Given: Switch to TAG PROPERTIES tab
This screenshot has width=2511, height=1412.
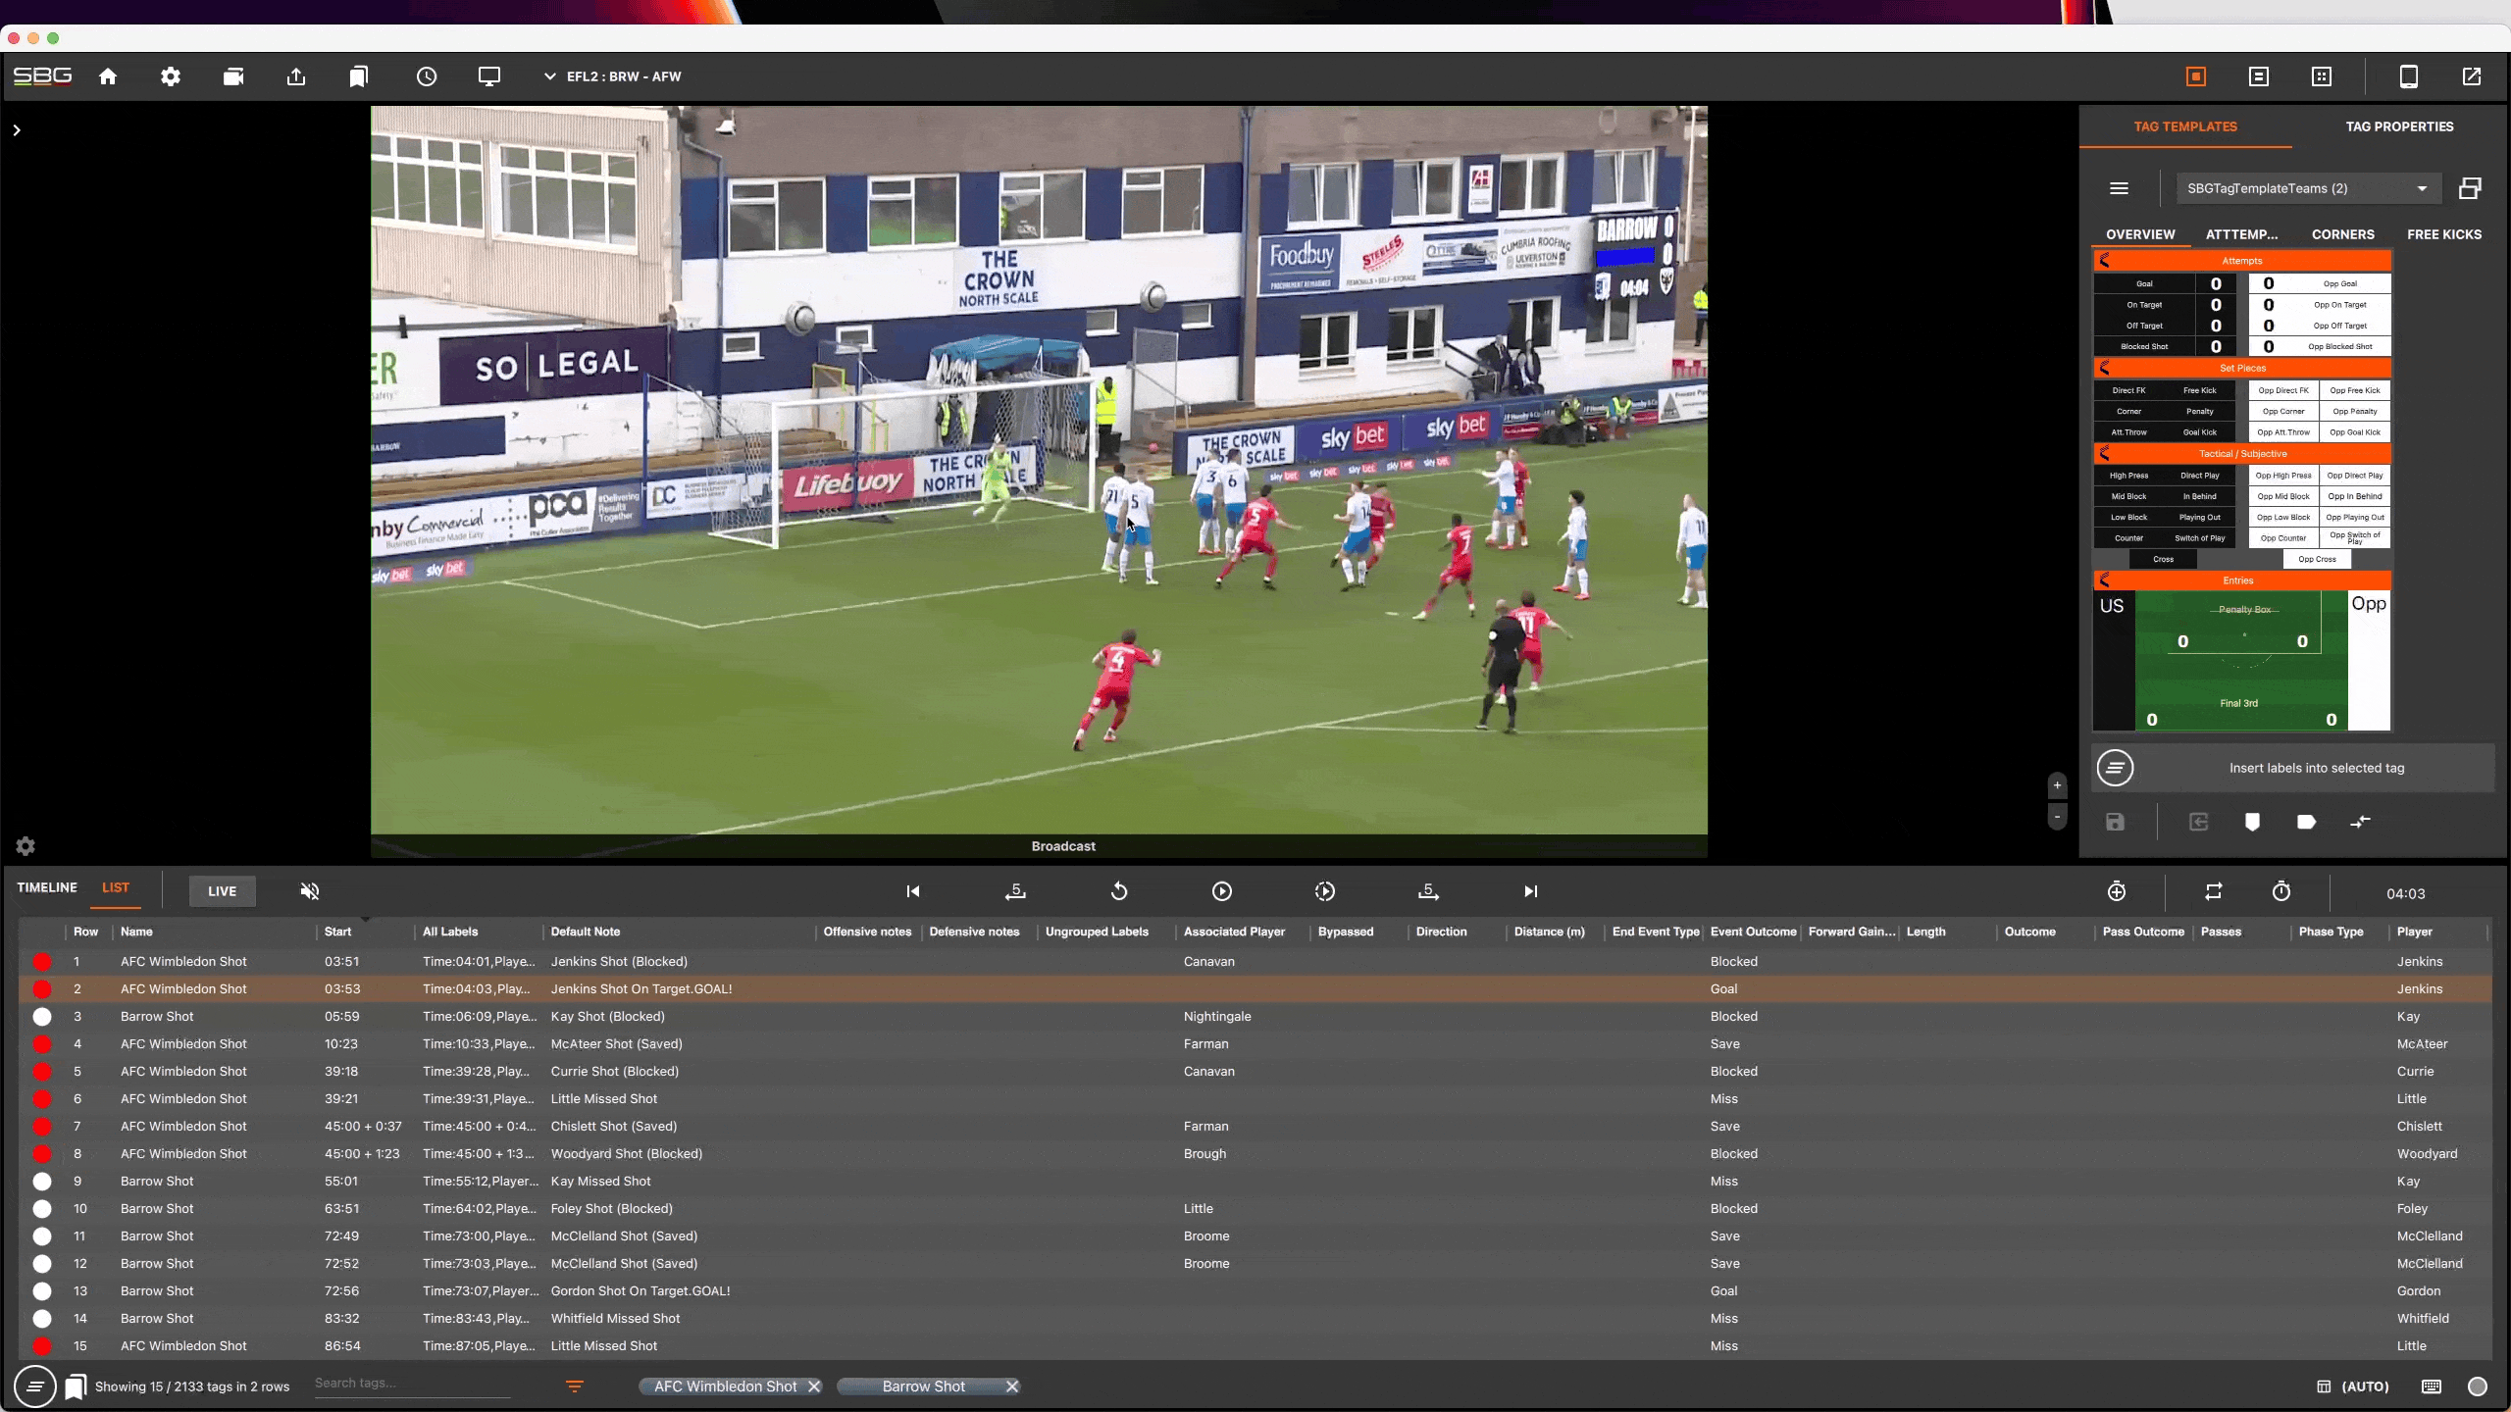Looking at the screenshot, I should tap(2399, 126).
